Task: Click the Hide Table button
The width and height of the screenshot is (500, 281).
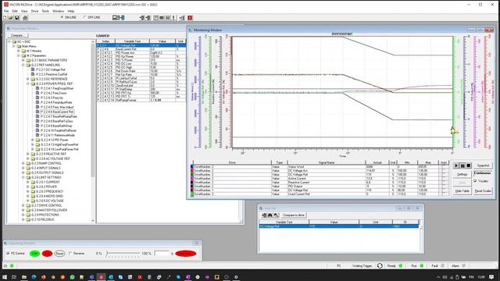Action: pyautogui.click(x=462, y=190)
